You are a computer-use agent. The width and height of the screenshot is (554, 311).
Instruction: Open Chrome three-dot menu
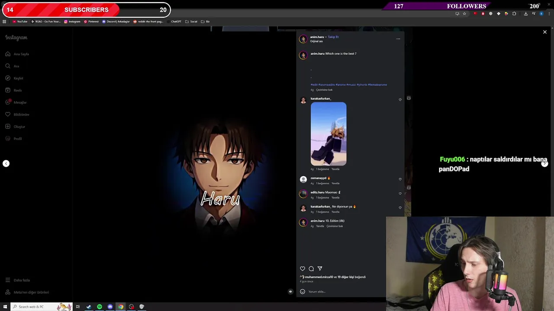coord(549,14)
